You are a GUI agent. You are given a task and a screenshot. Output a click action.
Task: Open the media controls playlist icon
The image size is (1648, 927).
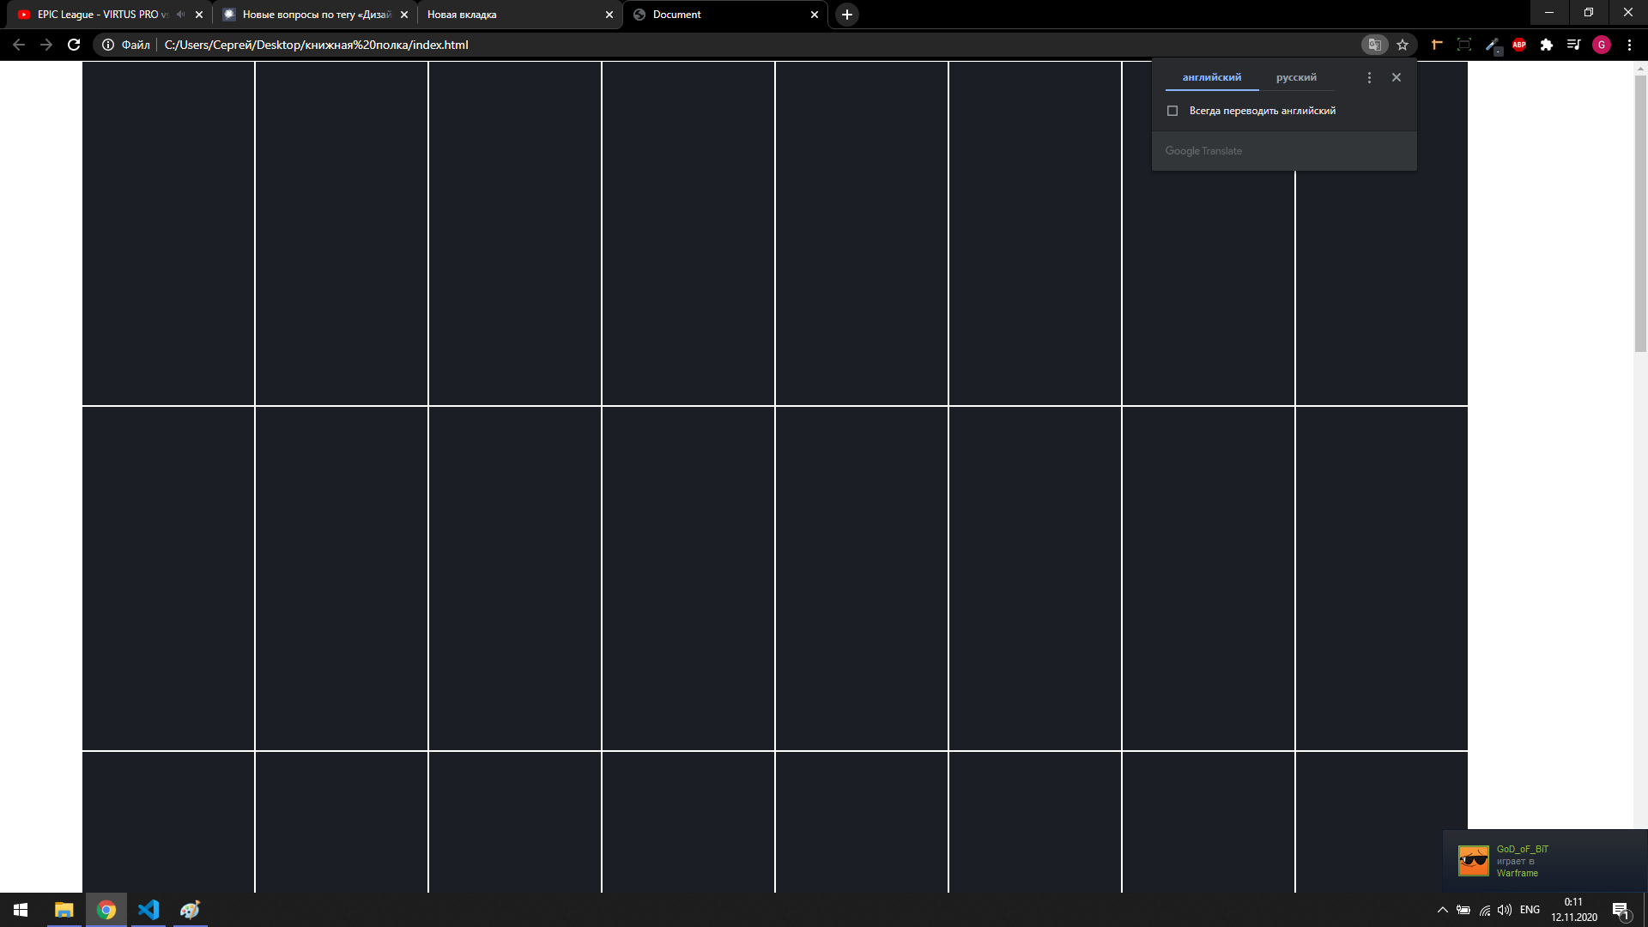click(1574, 45)
